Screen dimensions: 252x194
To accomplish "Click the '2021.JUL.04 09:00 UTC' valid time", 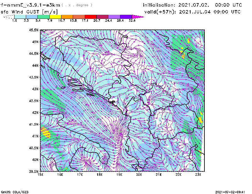I will click(210, 12).
